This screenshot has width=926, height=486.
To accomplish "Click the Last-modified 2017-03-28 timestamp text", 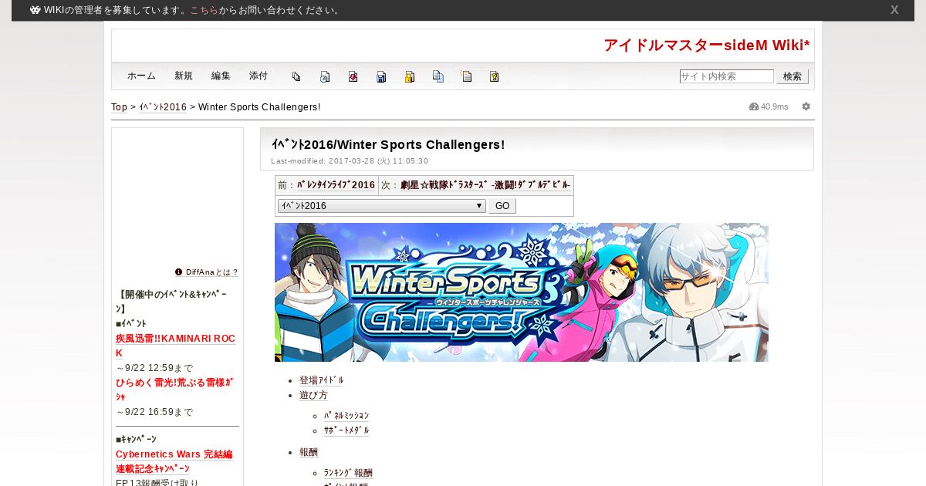I will 350,161.
